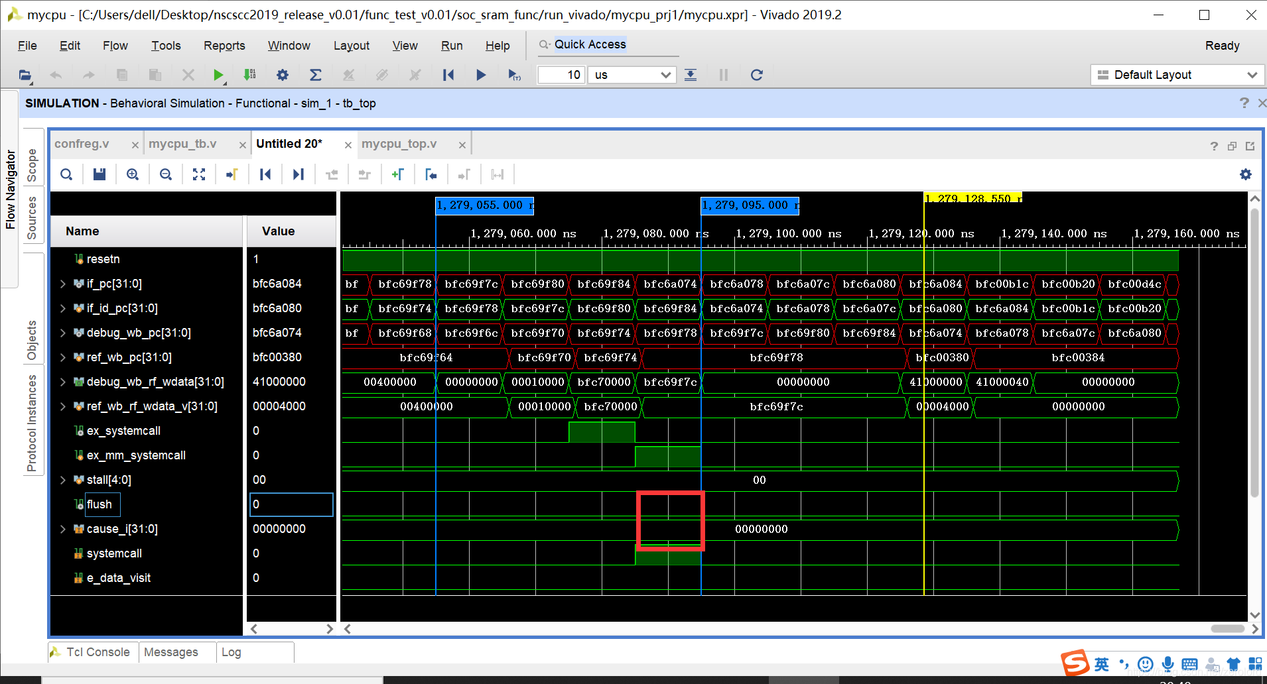Screen dimensions: 1267x684
Task: Click Go to Time 0 icon
Action: pos(265,174)
